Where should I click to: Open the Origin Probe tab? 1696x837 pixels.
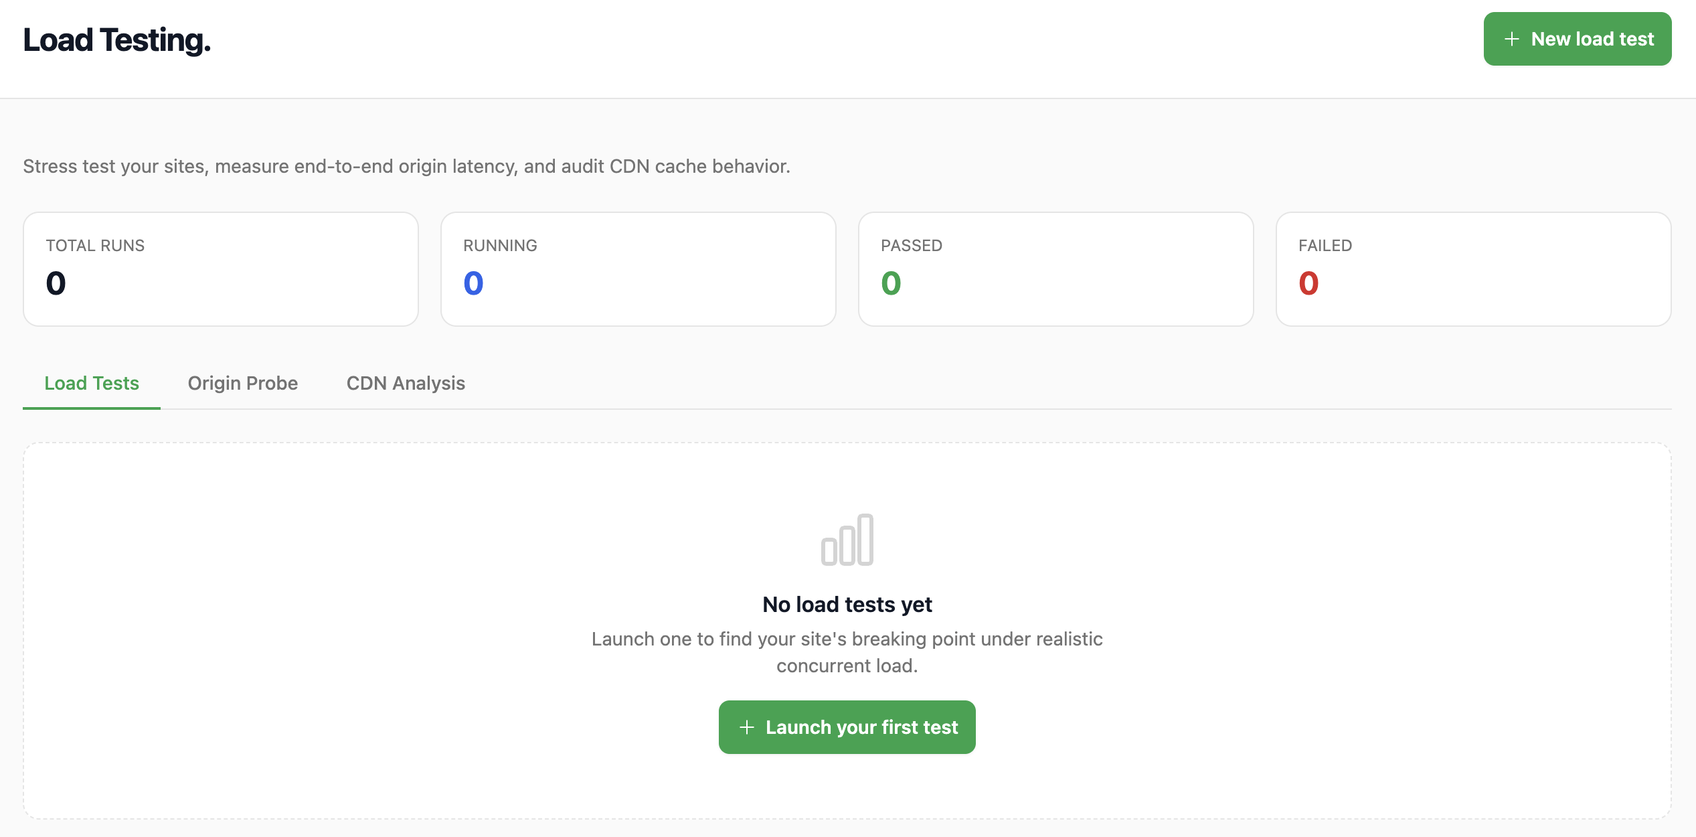243,383
